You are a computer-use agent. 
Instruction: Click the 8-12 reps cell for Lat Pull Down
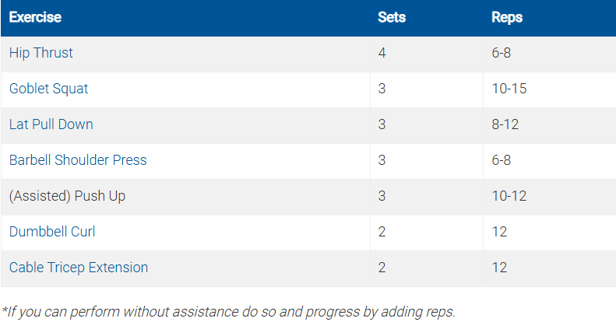[x=505, y=124]
